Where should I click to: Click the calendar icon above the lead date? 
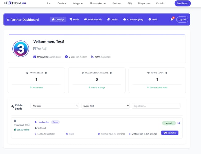click(15, 121)
